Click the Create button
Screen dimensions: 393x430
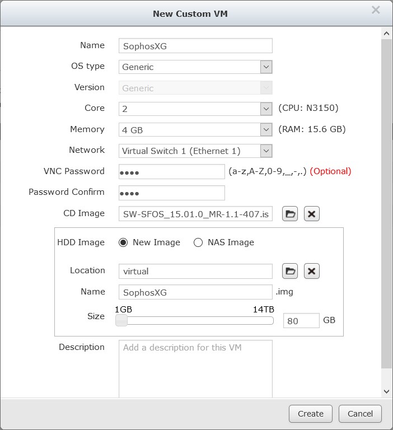311,414
